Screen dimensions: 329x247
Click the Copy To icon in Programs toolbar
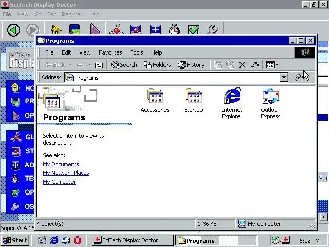pyautogui.click(x=230, y=65)
